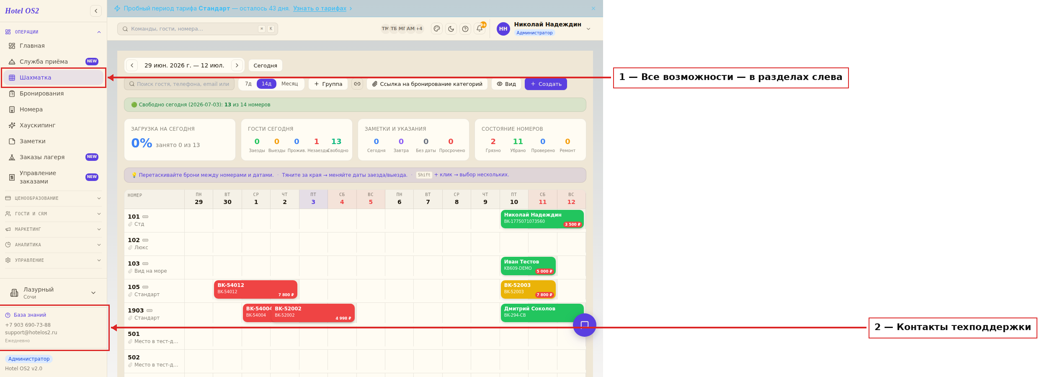Image resolution: width=1047 pixels, height=377 pixels.
Task: Click the status pill next to room 1903
Action: point(150,310)
